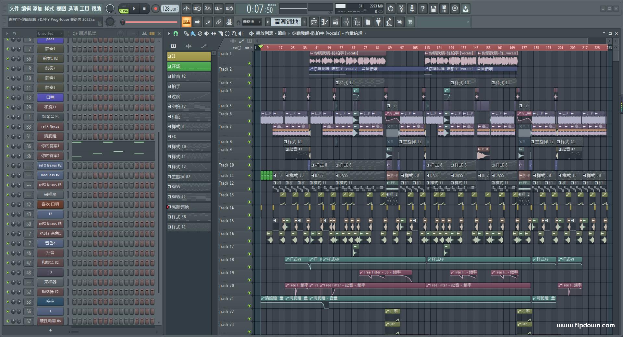Toggle the step editing icon
This screenshot has height=337, width=623.
click(x=208, y=22)
